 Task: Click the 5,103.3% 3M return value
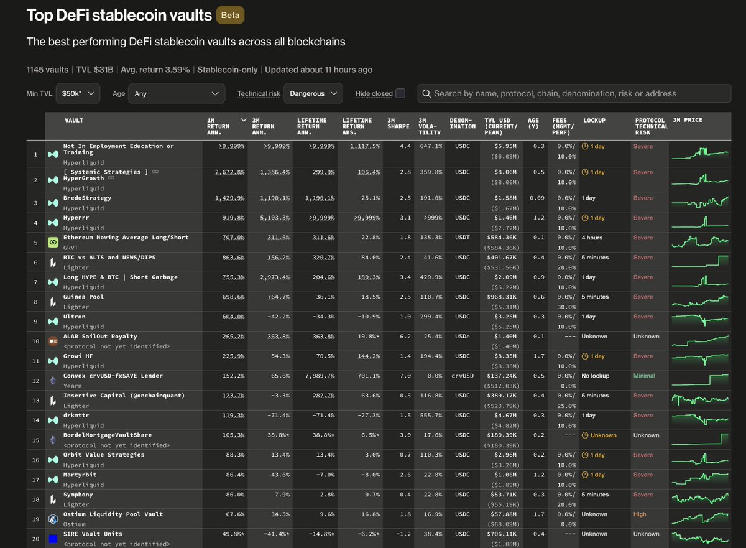pyautogui.click(x=276, y=218)
